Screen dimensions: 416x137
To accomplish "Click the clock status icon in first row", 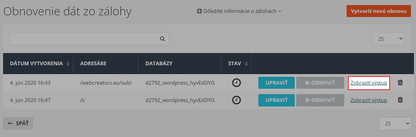I will point(236,83).
